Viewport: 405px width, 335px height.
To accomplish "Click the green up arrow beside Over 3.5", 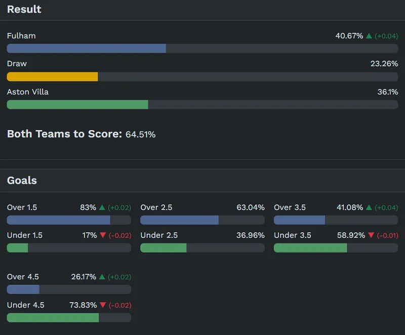I will click(369, 207).
